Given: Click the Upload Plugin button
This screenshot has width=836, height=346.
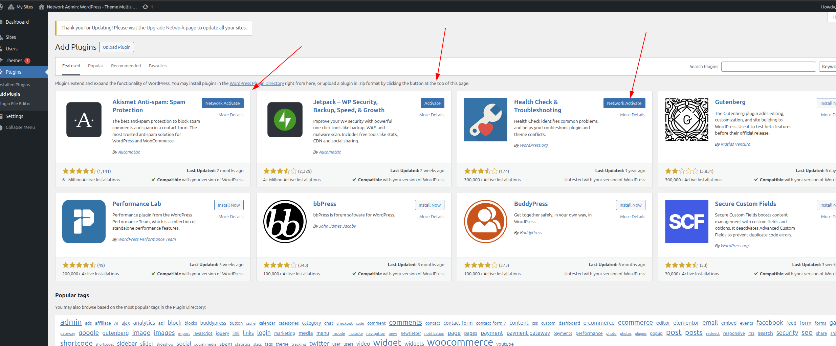Looking at the screenshot, I should [116, 47].
